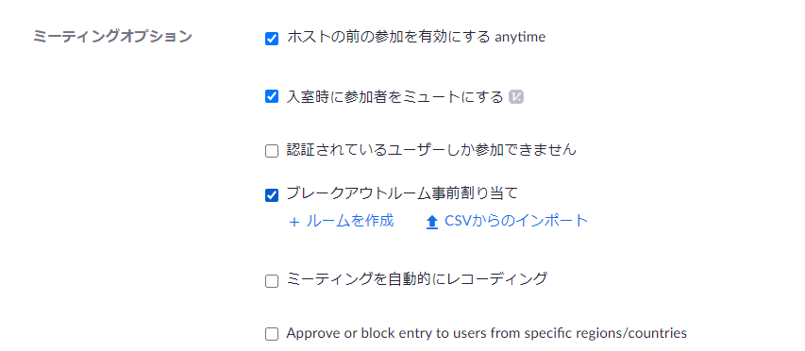Uncheck 入室時に参加者をミュートにする checkbox
Screen dimensions: 805x351
[x=272, y=96]
